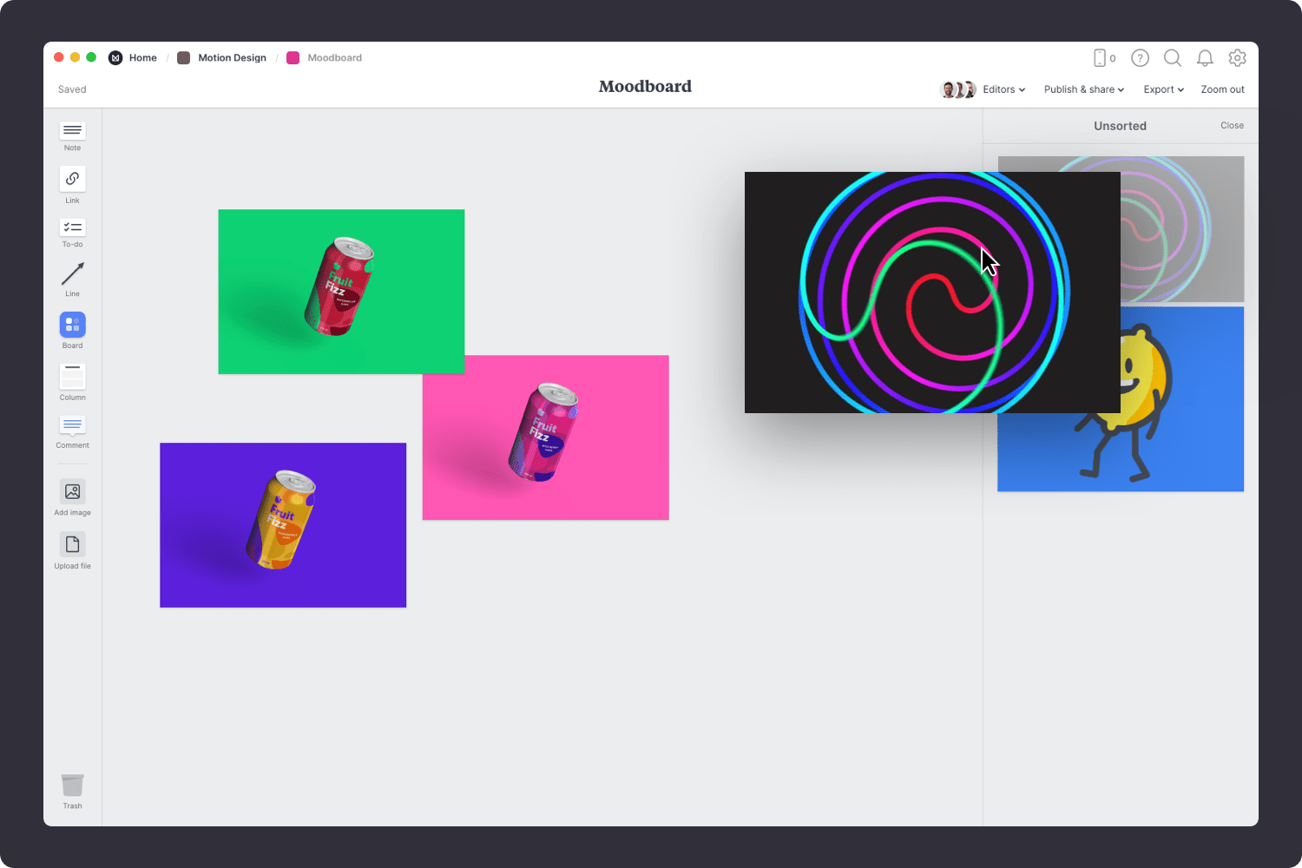Open search from the top toolbar
1302x868 pixels.
(x=1173, y=58)
